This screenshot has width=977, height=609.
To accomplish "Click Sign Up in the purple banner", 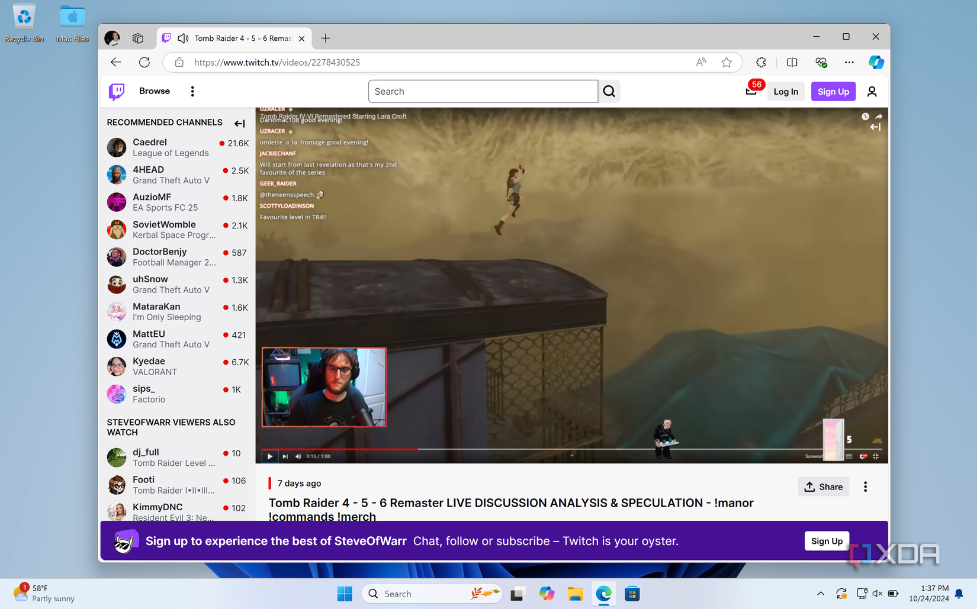I will point(827,541).
